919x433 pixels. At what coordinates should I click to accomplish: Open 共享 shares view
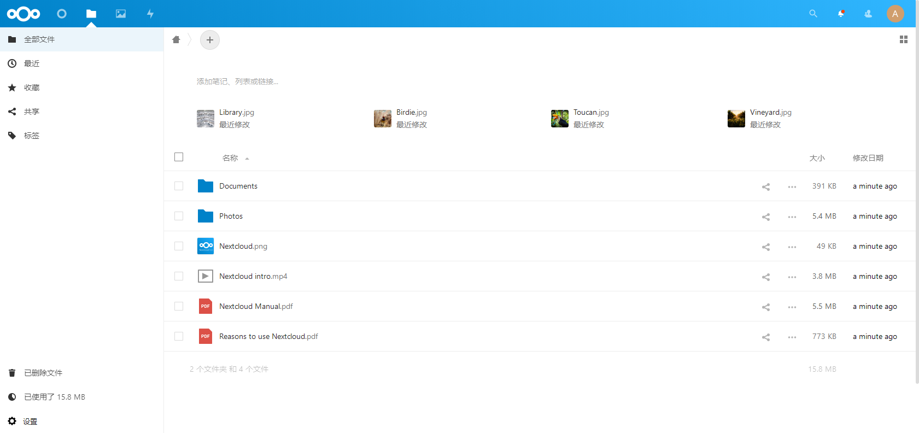[82, 112]
